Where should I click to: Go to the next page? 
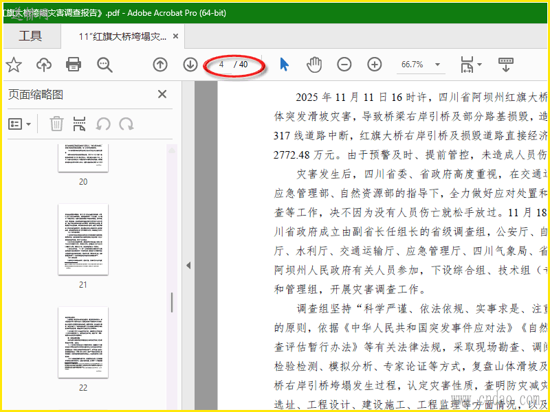tap(190, 65)
